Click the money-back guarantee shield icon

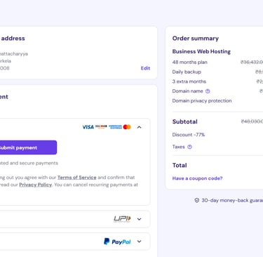(x=197, y=200)
